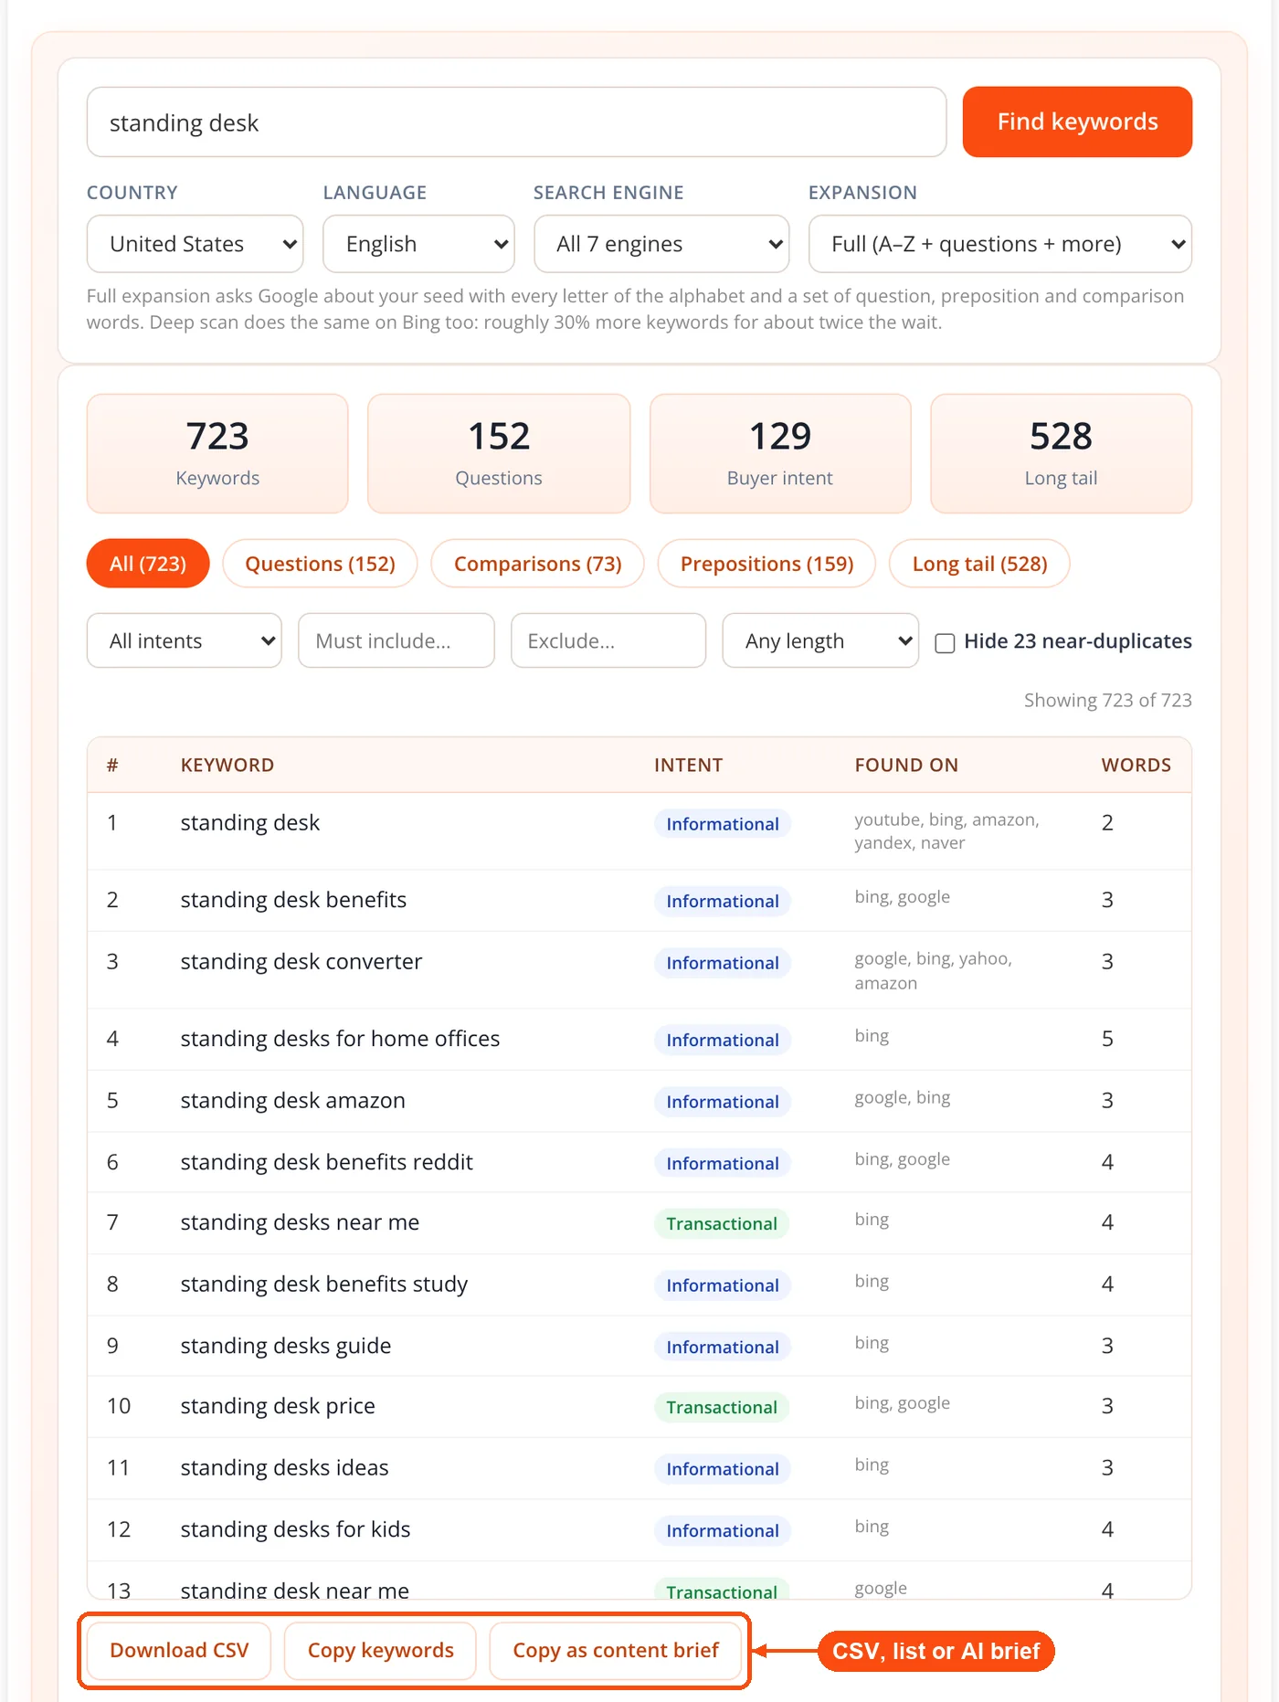Focus the seed keyword field with 'standing desk'
1279x1702 pixels.
click(x=516, y=122)
